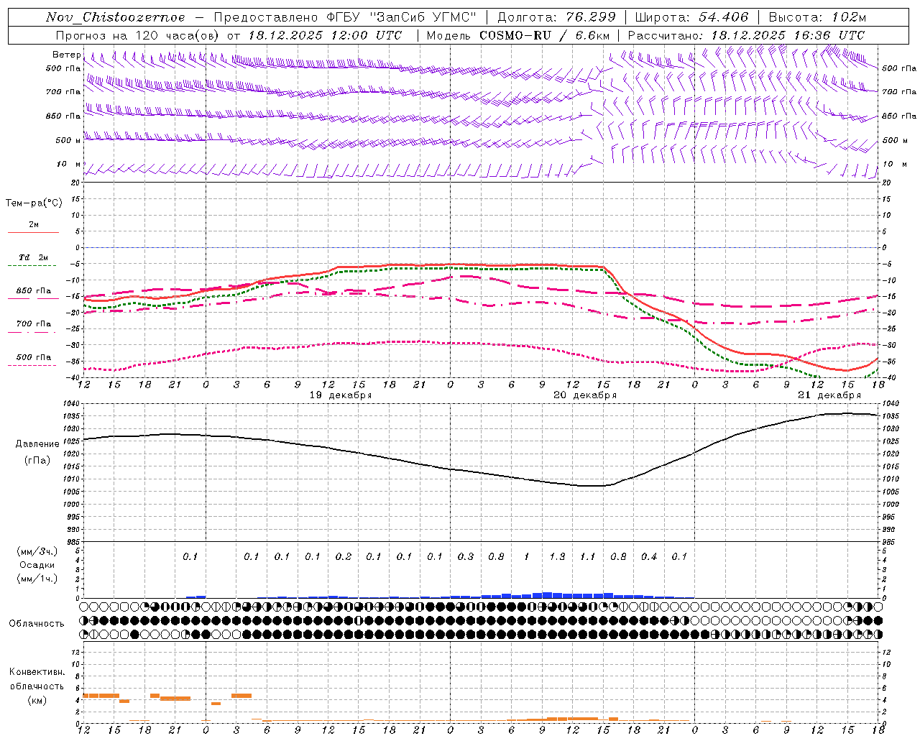Click the '21 декабря' date label
Screen dimensions: 920x736
tap(829, 395)
